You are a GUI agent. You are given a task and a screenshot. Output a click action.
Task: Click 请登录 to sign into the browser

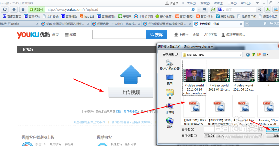tap(172, 3)
